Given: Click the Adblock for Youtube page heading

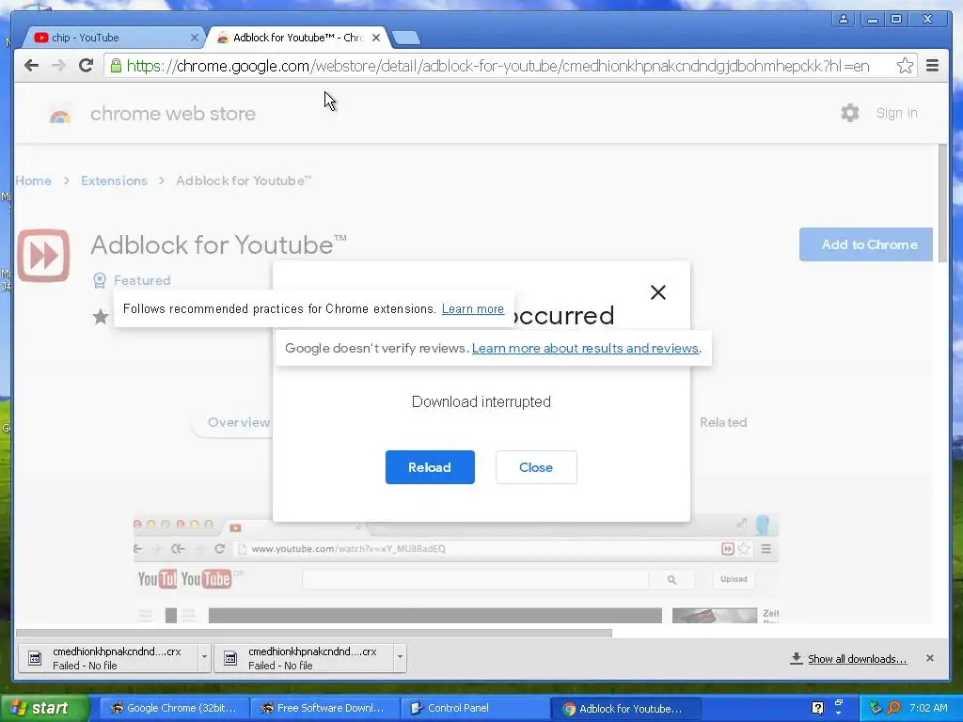Looking at the screenshot, I should pos(218,245).
